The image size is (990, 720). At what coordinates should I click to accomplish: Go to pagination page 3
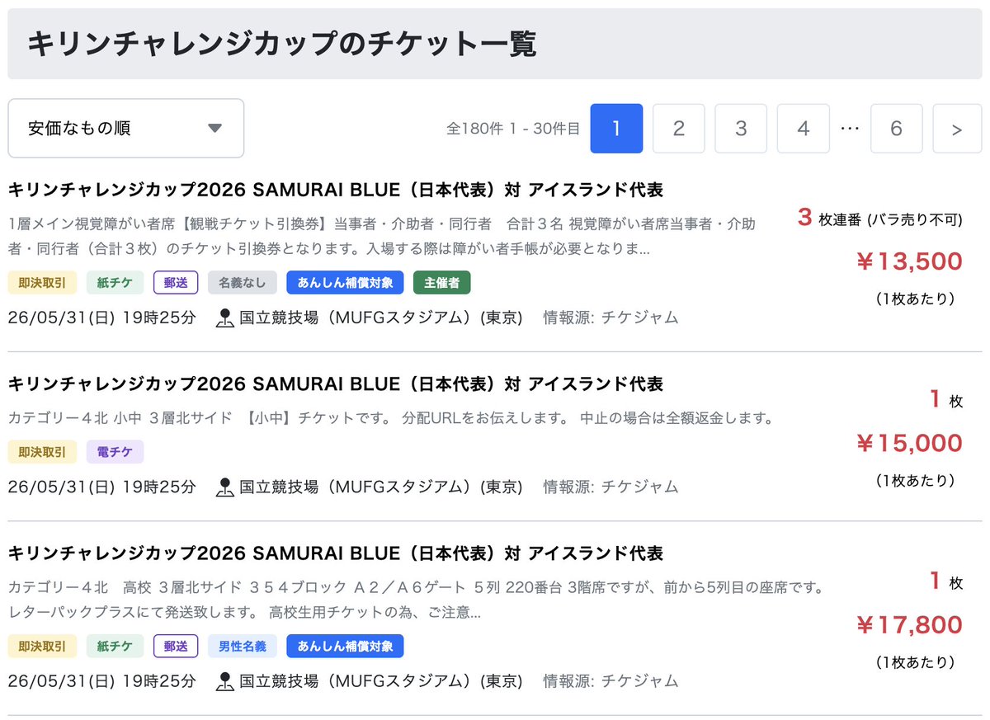(x=741, y=129)
